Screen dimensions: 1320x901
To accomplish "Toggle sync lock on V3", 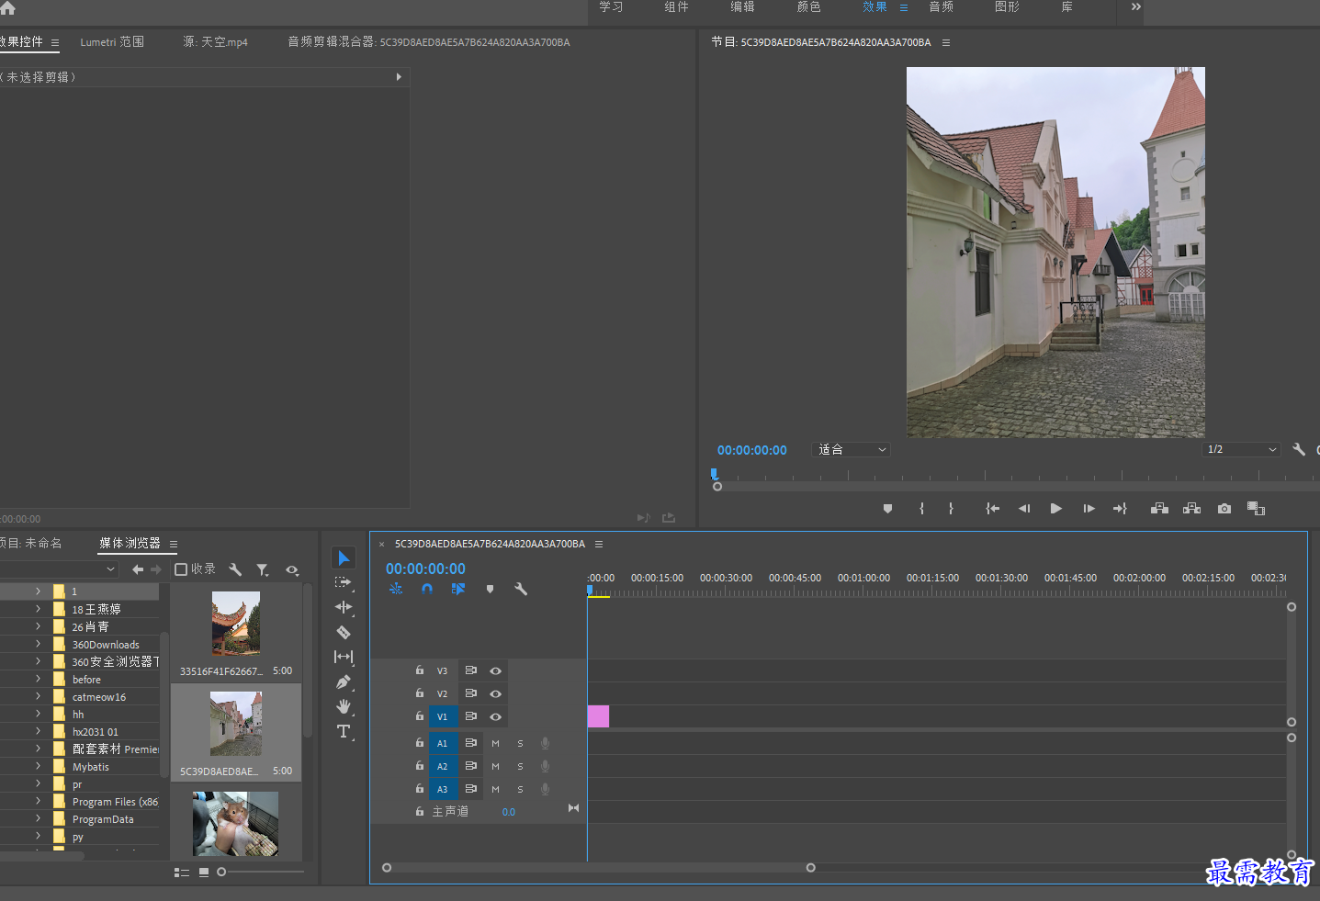I will 470,670.
